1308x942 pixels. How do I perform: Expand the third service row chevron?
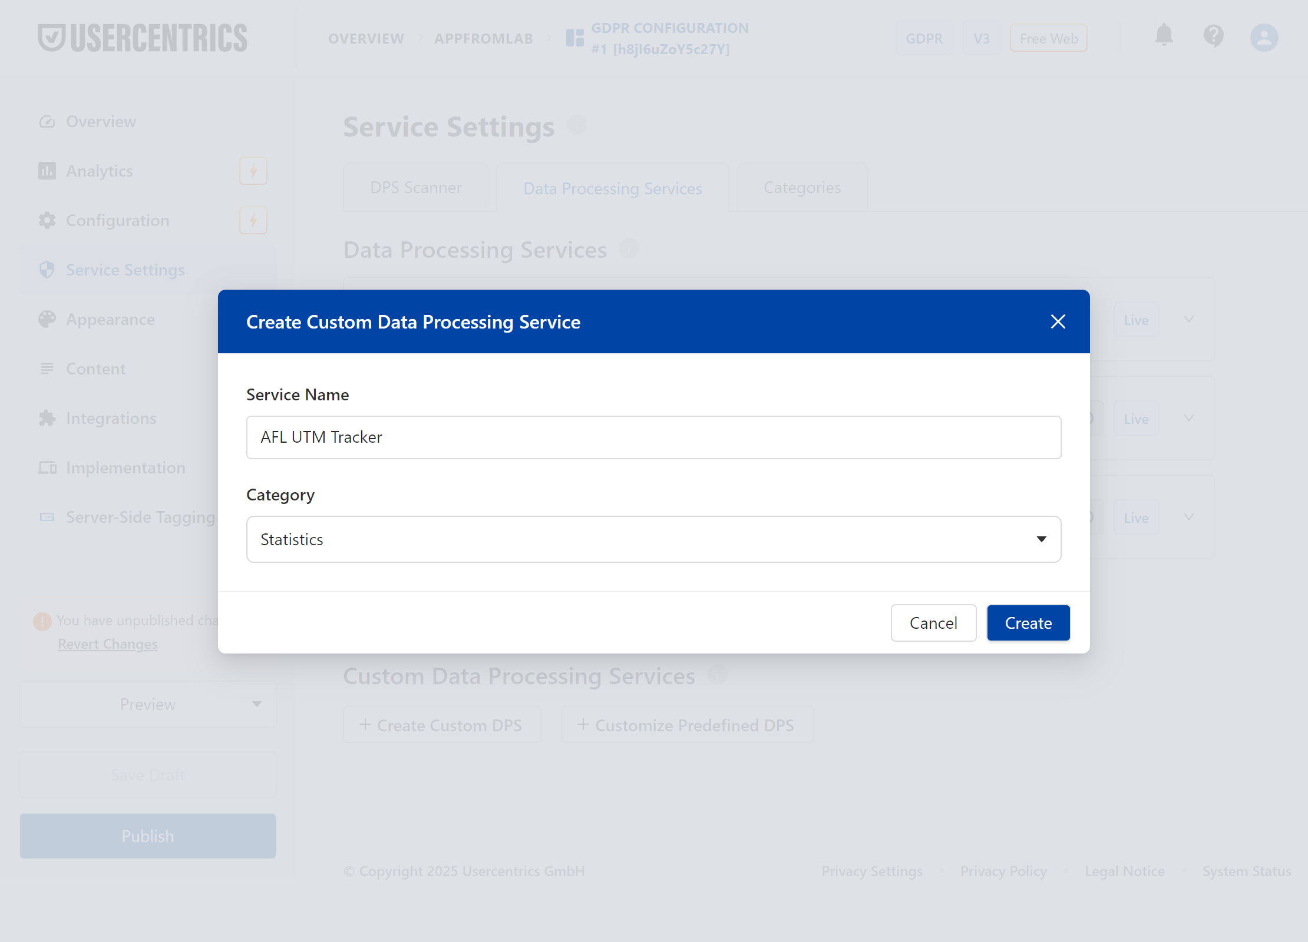point(1189,517)
